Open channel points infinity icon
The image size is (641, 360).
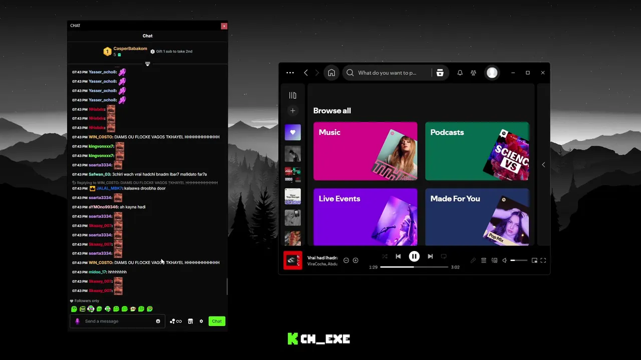pos(176,321)
